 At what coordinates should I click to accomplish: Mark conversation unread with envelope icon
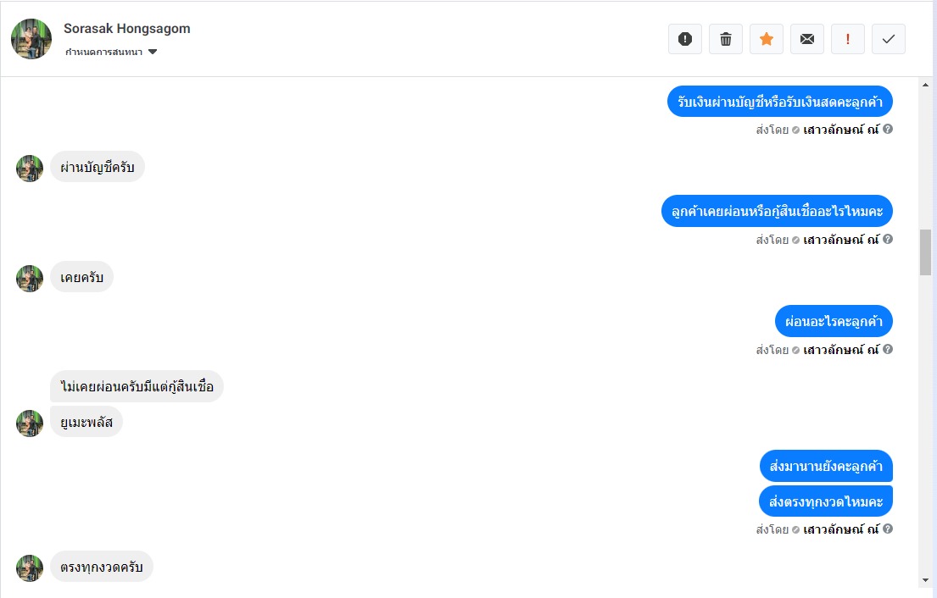pos(806,40)
